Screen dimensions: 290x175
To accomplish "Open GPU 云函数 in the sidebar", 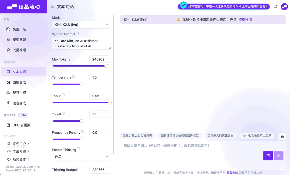I will pyautogui.click(x=23, y=125).
